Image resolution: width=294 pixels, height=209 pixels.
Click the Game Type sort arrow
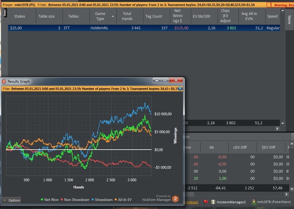coord(113,16)
